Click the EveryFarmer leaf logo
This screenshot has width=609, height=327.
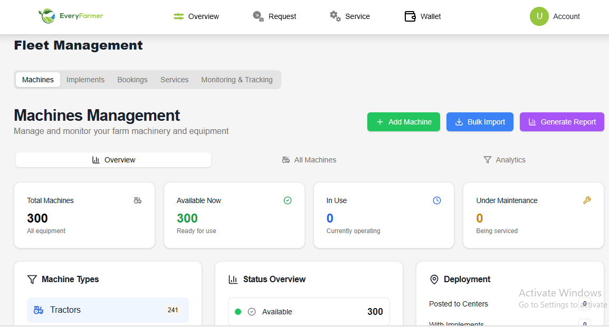(47, 16)
